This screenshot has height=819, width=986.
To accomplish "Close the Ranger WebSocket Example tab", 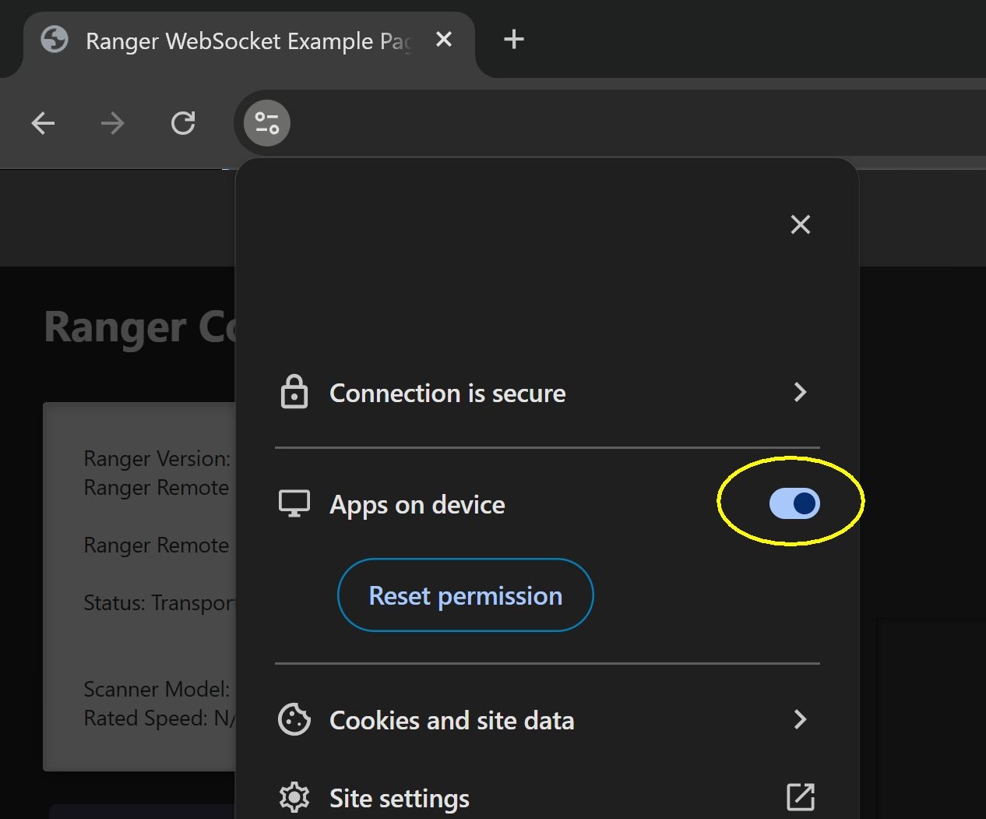I will tap(444, 39).
